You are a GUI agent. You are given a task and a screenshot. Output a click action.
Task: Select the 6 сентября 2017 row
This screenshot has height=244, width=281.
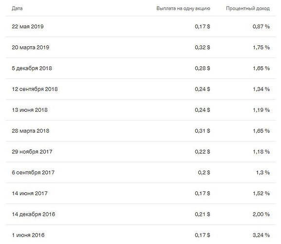141,173
